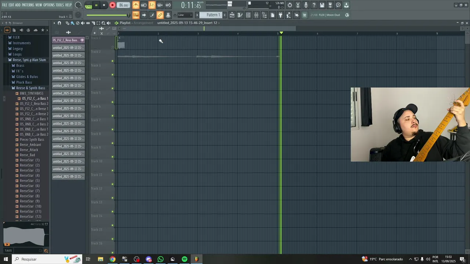The image size is (470, 264).
Task: Open the plugin picker plug icon
Action: pyautogui.click(x=281, y=15)
